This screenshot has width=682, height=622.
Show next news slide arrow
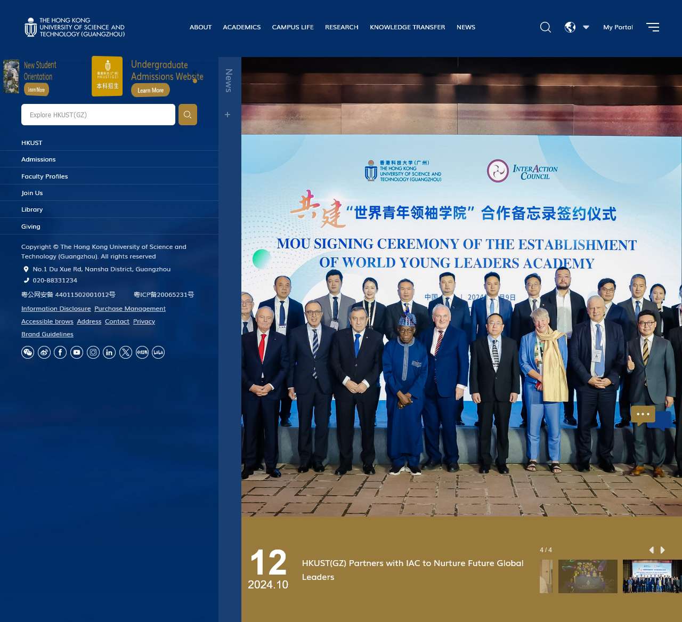[x=663, y=550]
